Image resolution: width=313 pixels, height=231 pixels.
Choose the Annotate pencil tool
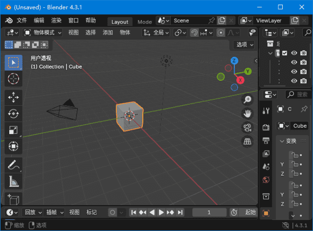click(x=13, y=165)
